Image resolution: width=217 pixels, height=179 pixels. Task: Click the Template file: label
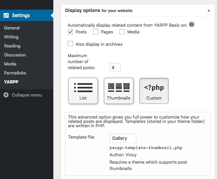(x=82, y=137)
